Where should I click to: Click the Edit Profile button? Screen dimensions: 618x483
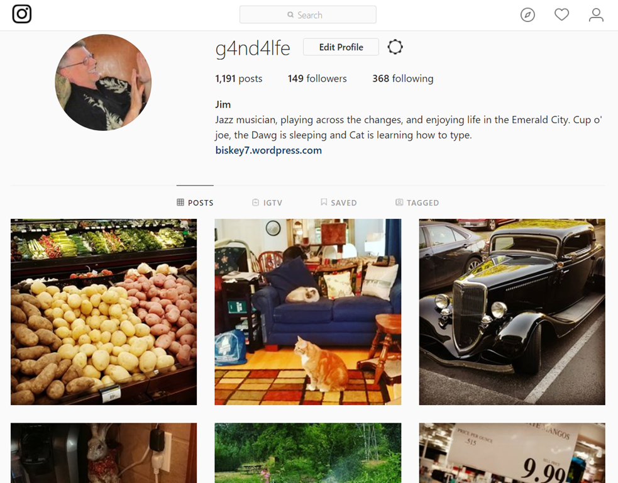(x=341, y=47)
